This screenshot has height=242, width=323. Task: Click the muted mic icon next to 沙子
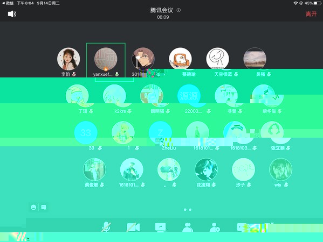(249, 185)
